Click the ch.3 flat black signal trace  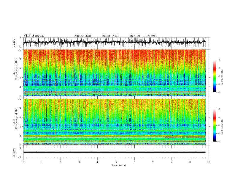(114, 152)
